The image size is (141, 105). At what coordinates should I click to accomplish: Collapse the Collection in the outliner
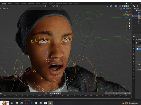[135, 10]
